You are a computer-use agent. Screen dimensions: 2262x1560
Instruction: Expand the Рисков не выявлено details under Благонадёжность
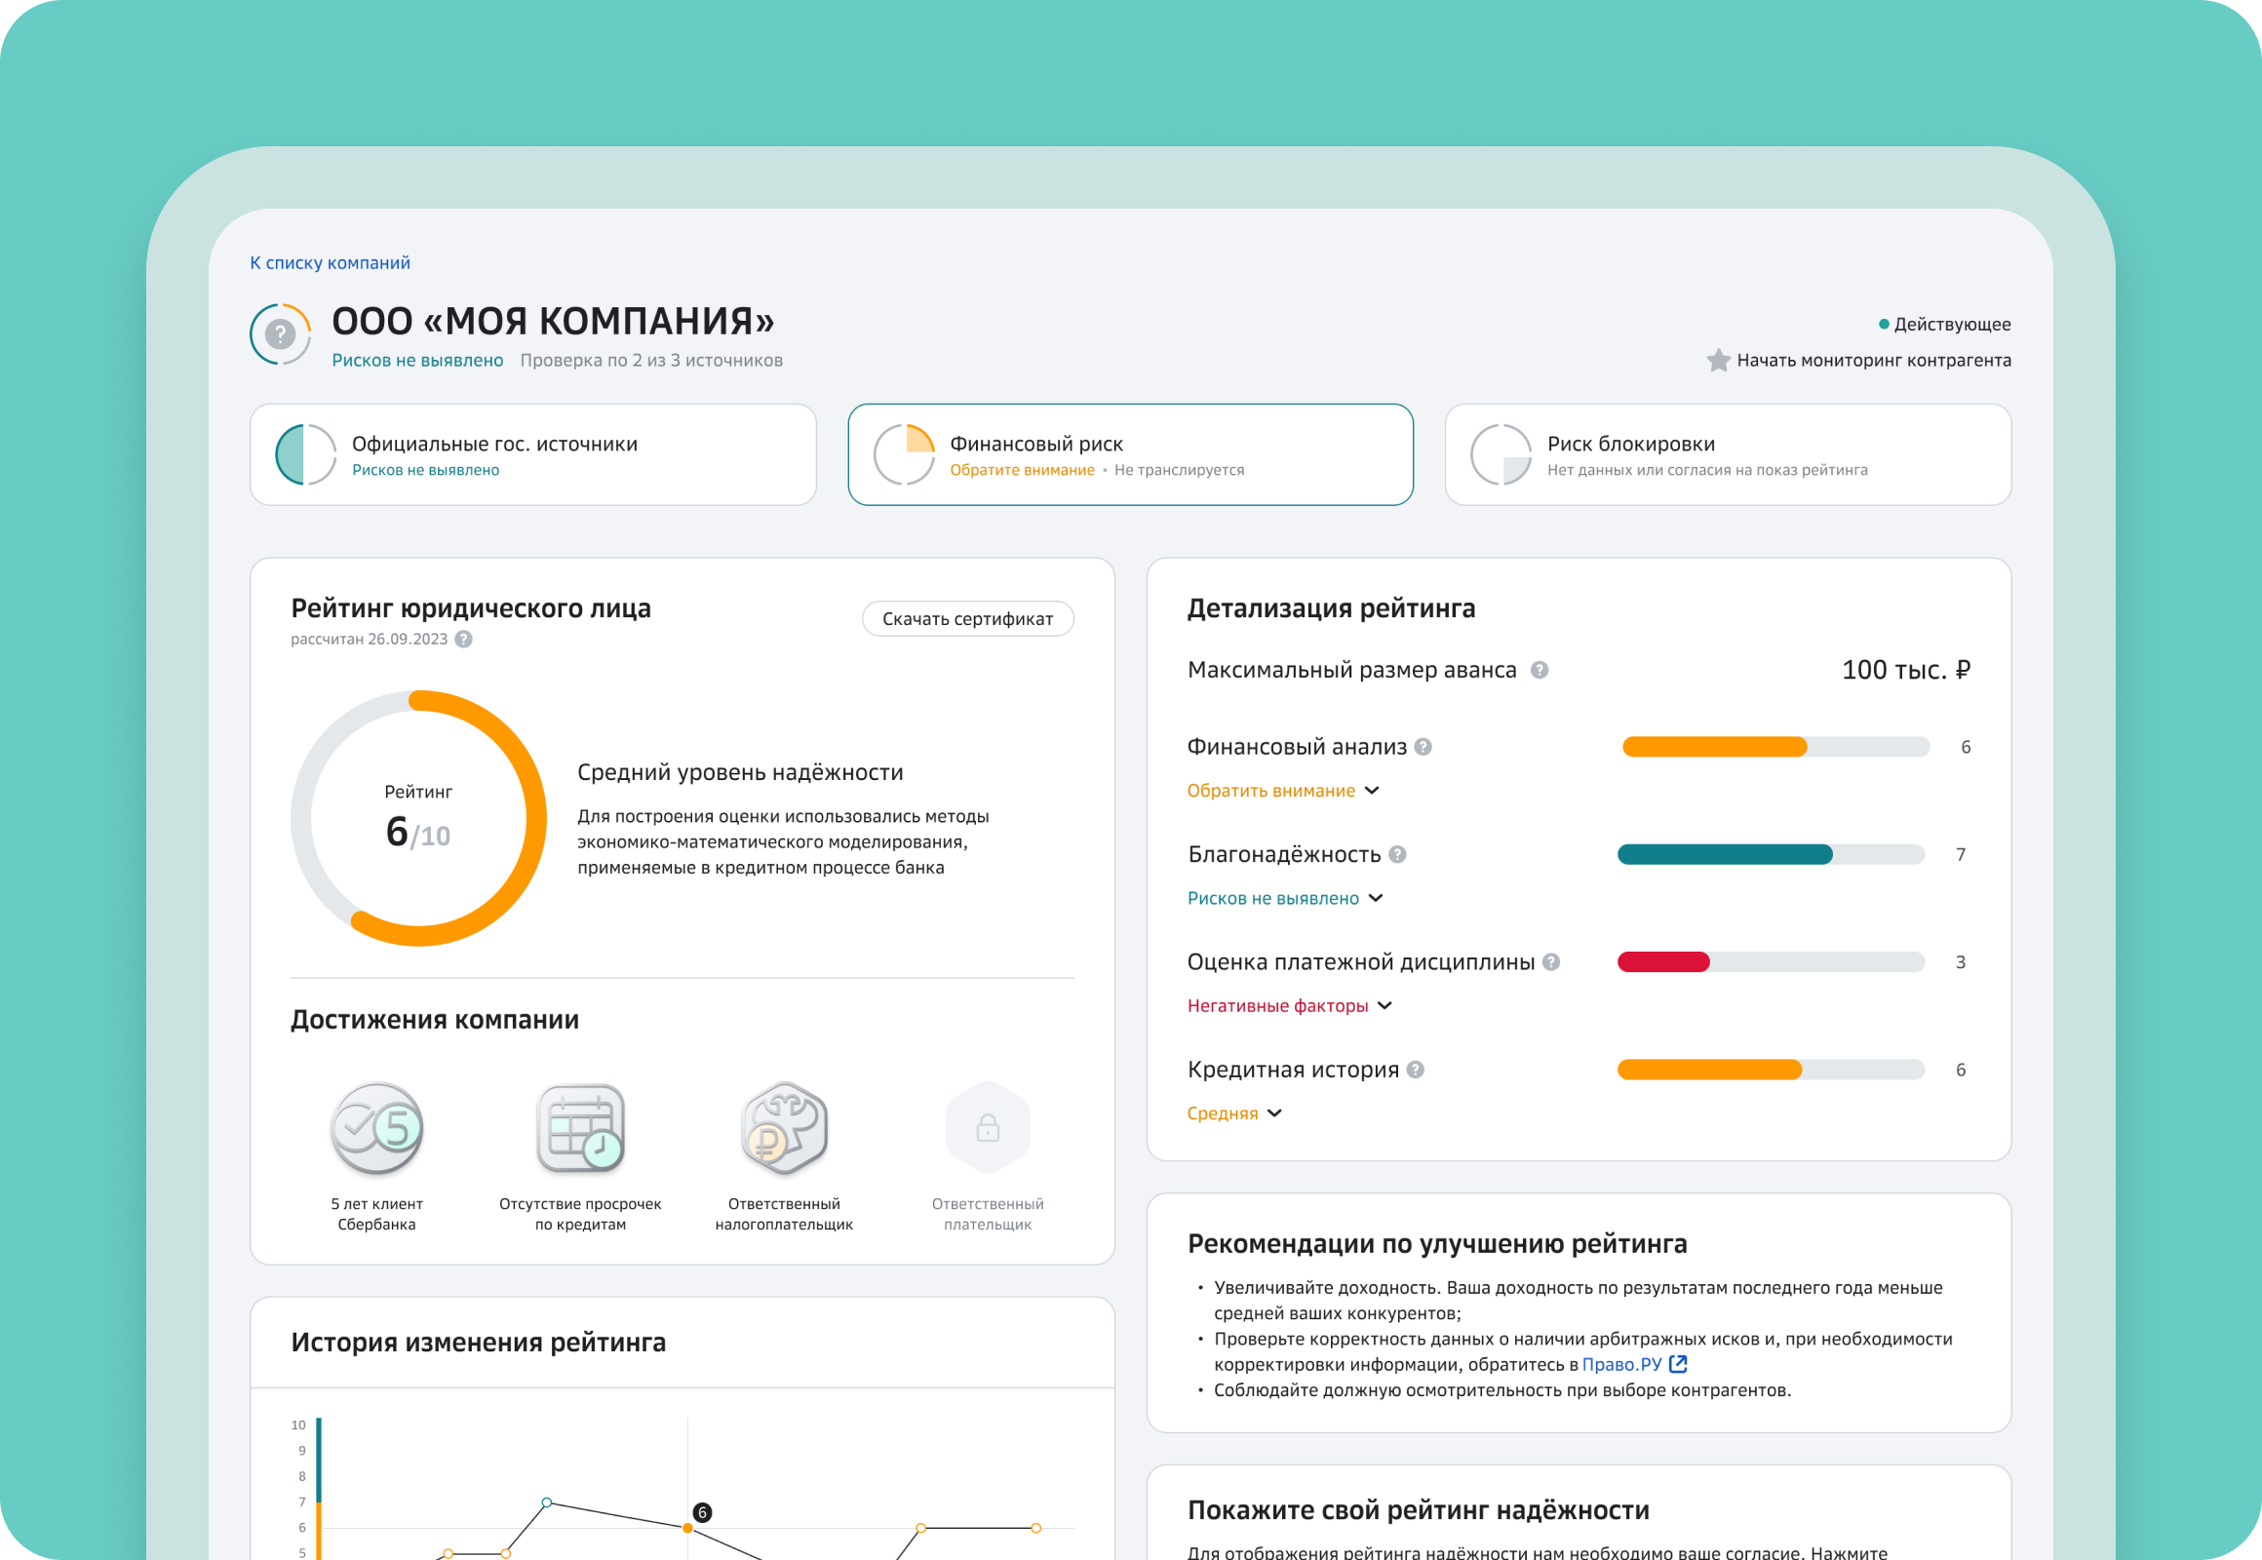[x=1285, y=898]
